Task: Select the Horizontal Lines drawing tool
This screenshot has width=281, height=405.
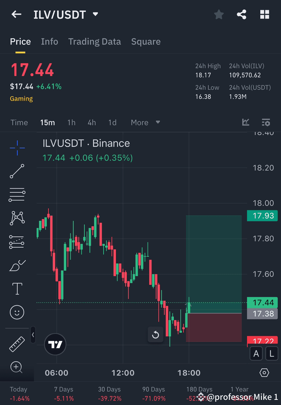Action: coord(17,195)
